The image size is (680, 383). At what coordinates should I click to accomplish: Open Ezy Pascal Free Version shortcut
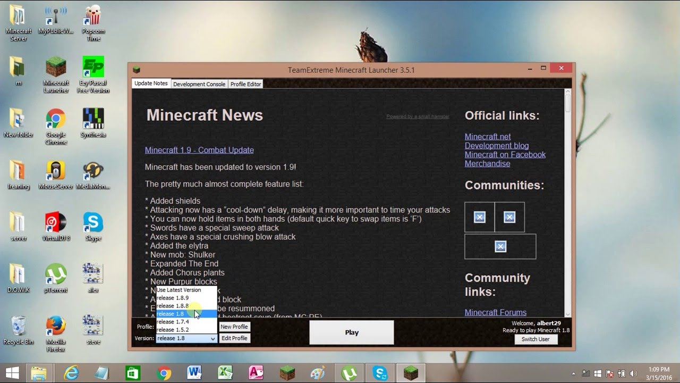click(93, 75)
